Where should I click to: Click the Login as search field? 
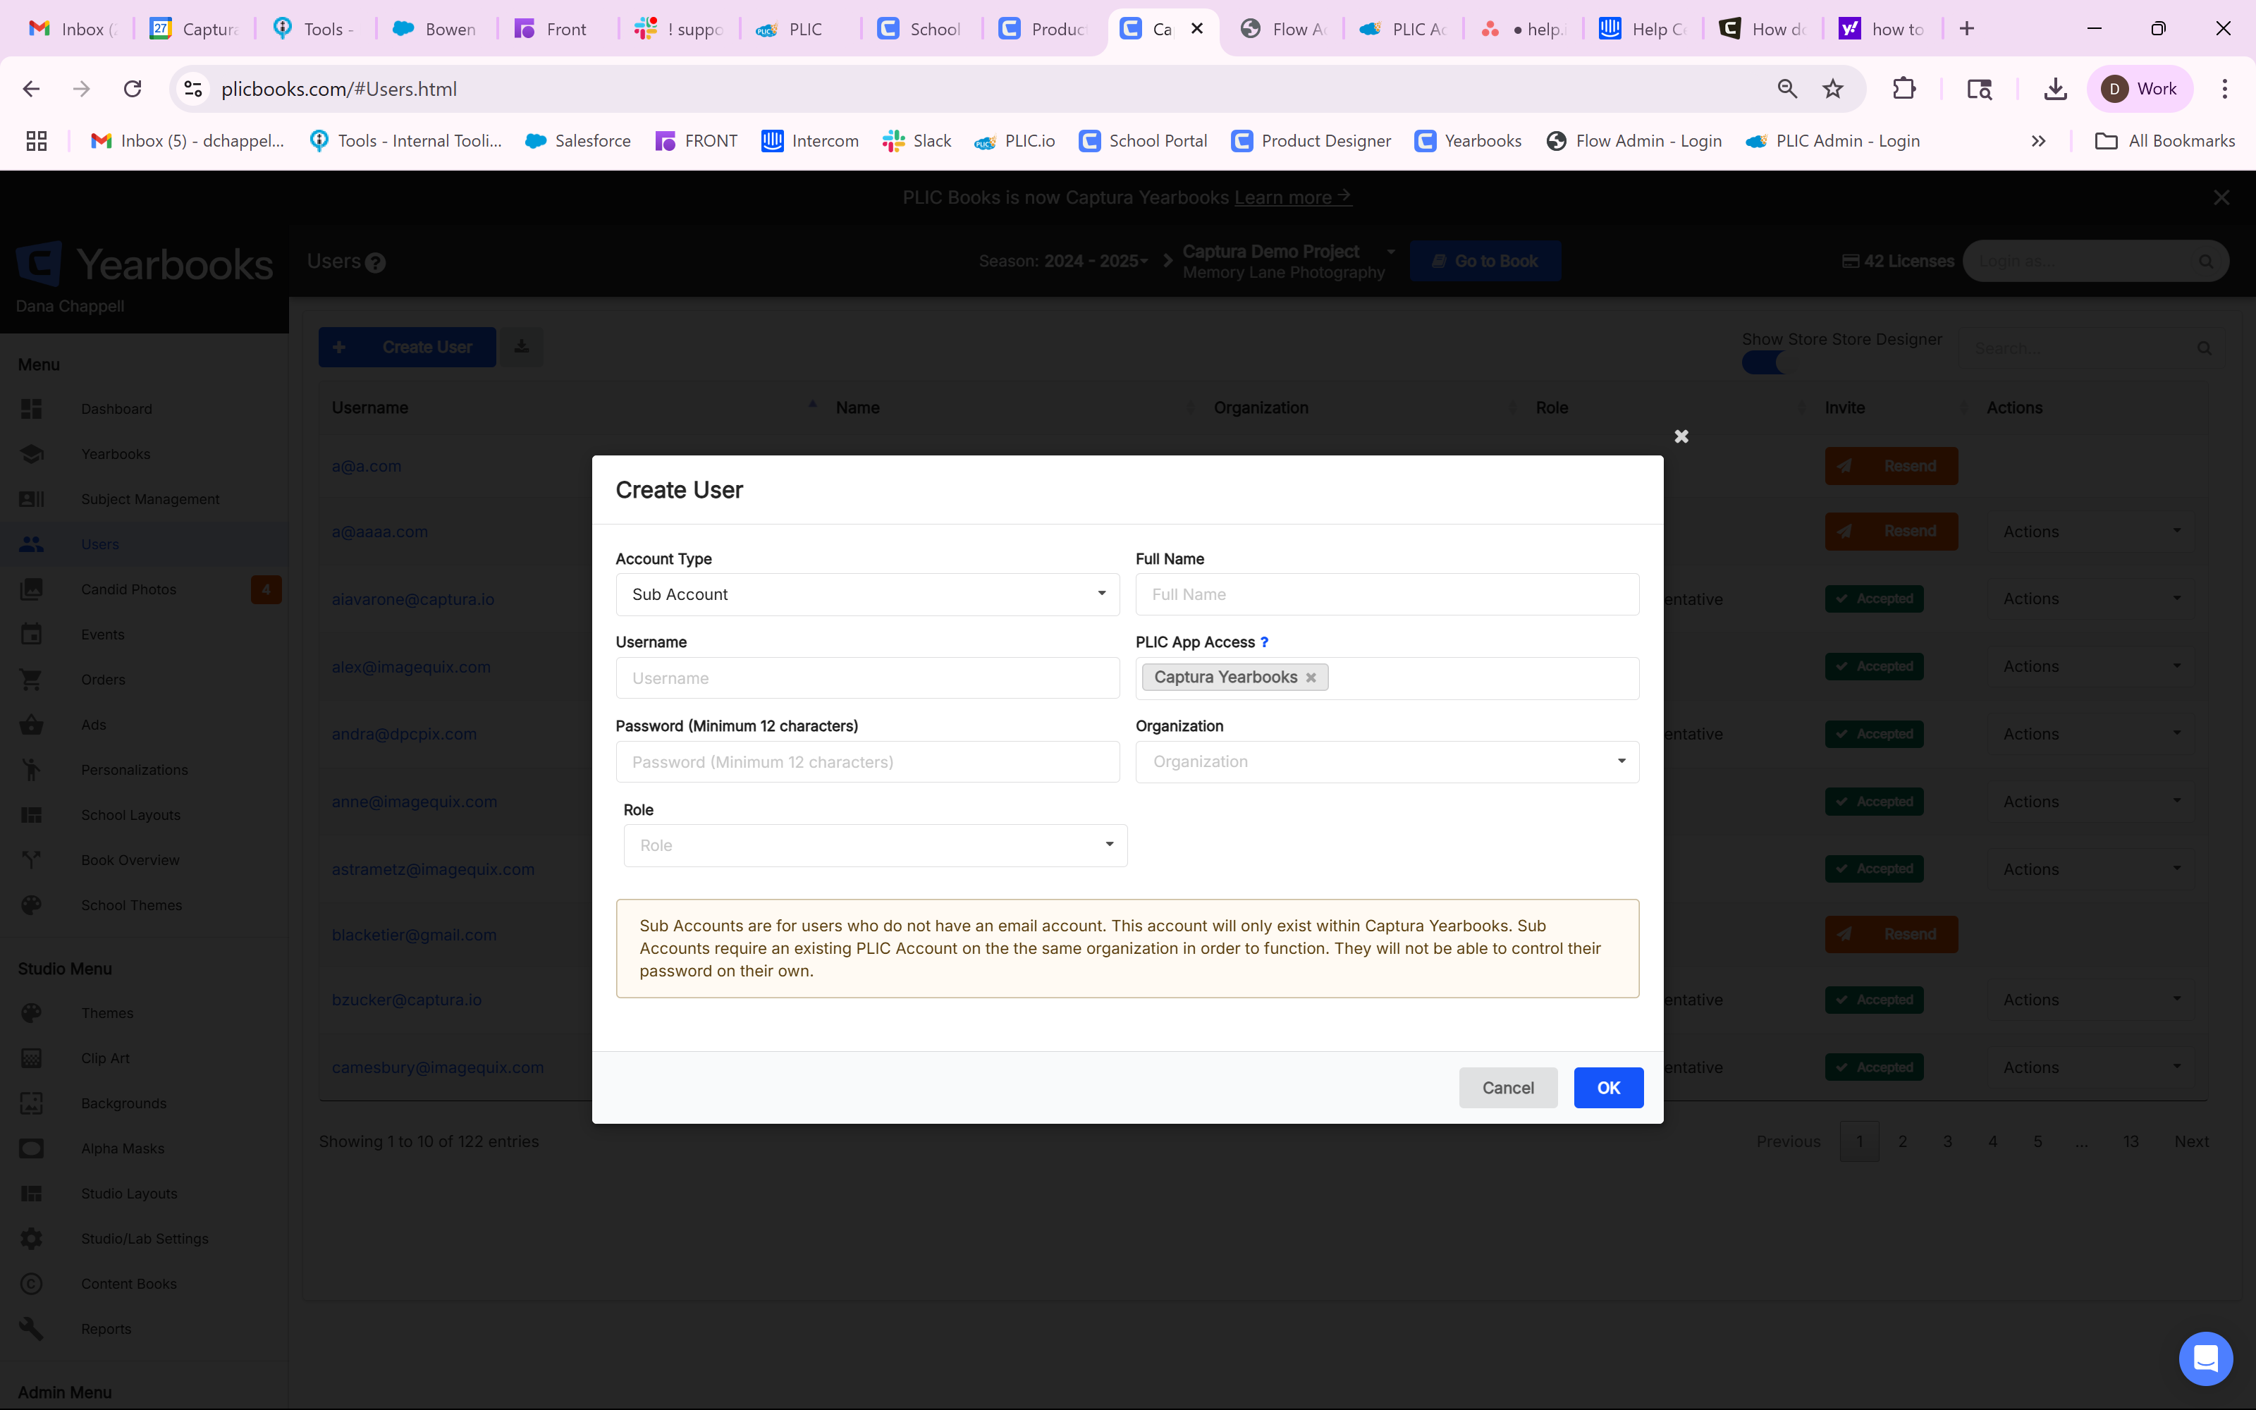click(x=2095, y=261)
